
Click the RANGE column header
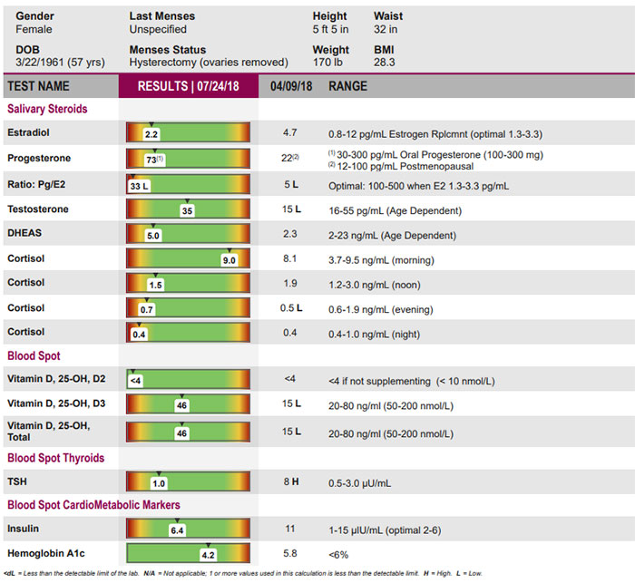click(347, 86)
